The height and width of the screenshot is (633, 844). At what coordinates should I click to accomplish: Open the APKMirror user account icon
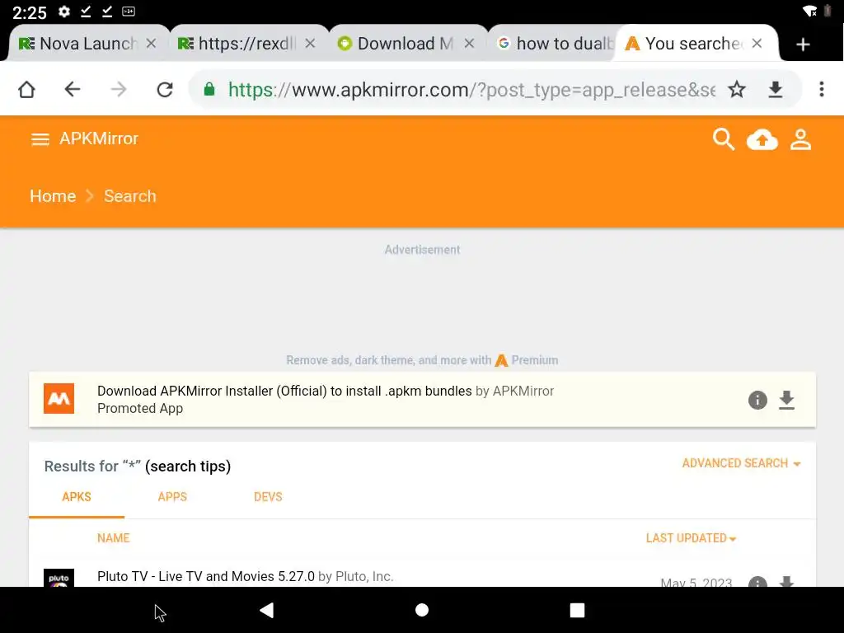[x=800, y=139]
